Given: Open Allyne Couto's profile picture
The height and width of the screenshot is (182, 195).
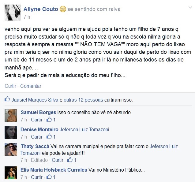Looking at the screenshot, I should [x=13, y=13].
